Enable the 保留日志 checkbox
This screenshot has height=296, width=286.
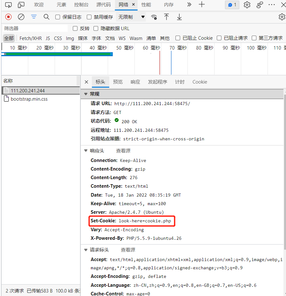coord(58,17)
